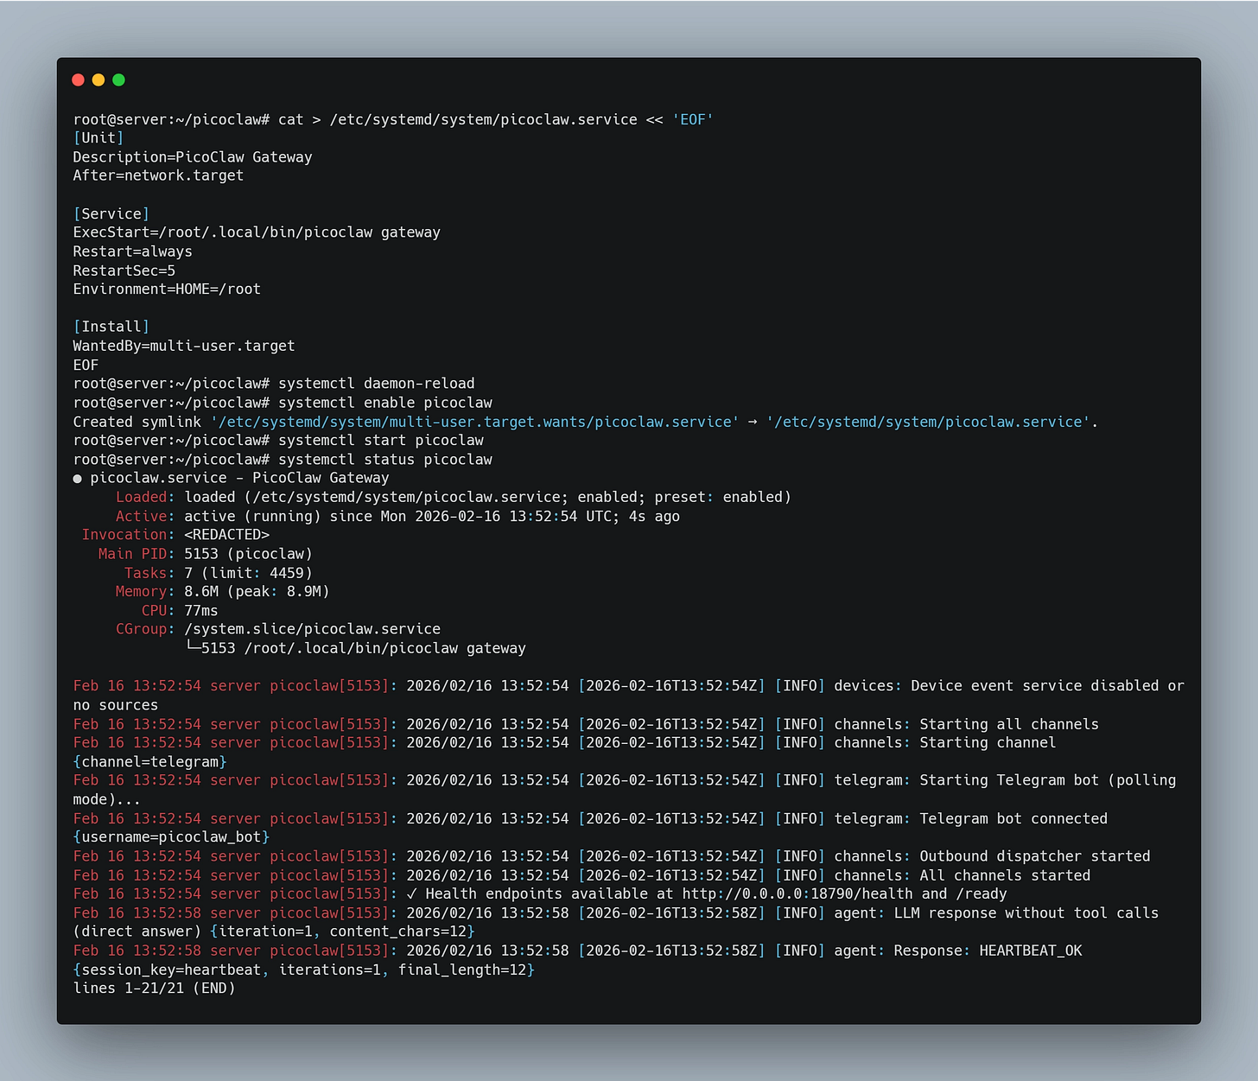Viewport: 1258px width, 1081px height.
Task: Select the 'systemctl status picoclaw' command
Action: pos(385,460)
